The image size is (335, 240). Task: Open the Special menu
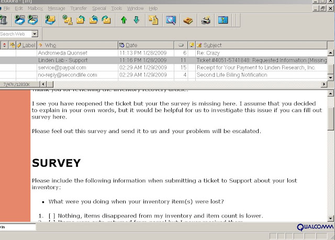point(99,8)
